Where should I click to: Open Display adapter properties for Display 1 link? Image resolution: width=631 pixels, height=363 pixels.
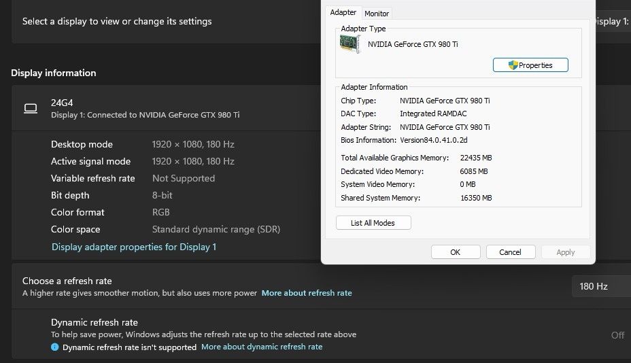tap(134, 247)
